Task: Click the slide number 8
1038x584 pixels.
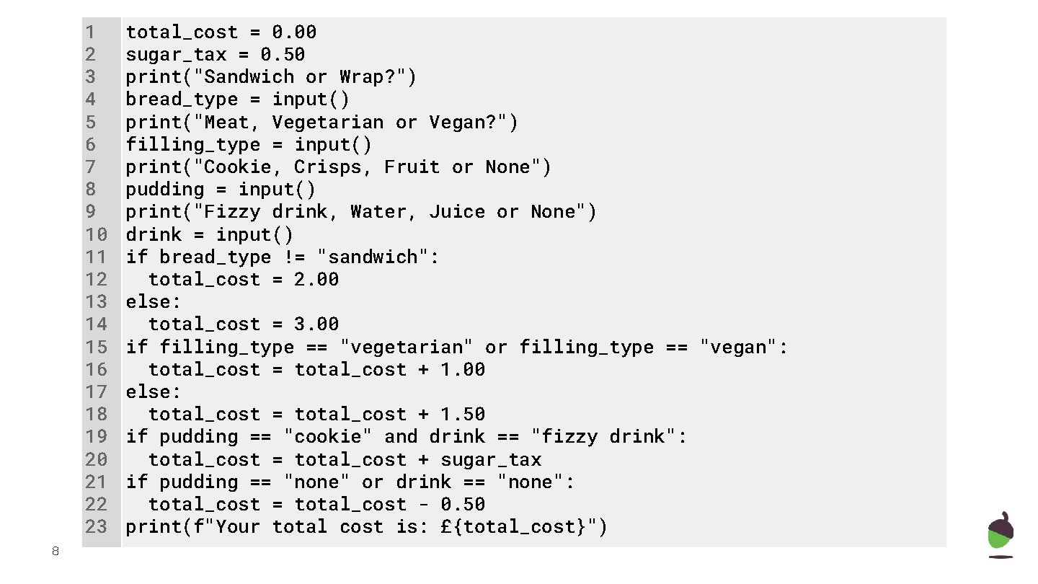Action: point(56,552)
